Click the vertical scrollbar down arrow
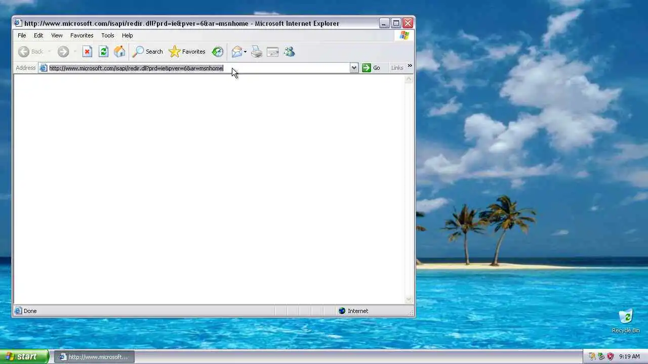The image size is (648, 364). [x=409, y=299]
